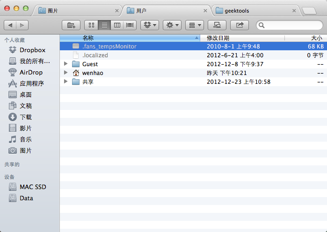327x232 pixels.
Task: Select 应用程序 in the sidebar
Action: coord(31,83)
